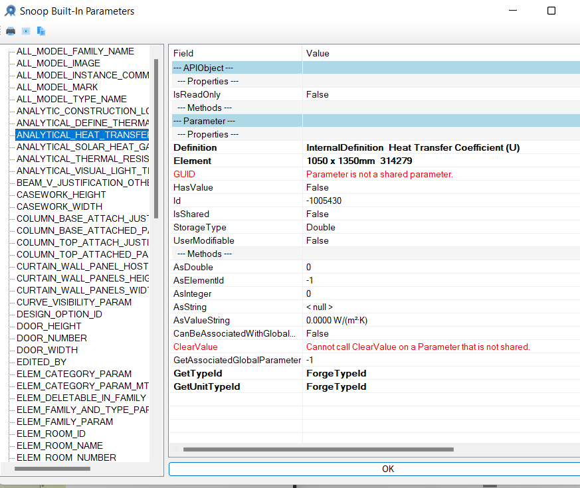Pick ELEM_CATEGORY_PARAM_MT entry
The width and height of the screenshot is (580, 488).
(82, 386)
